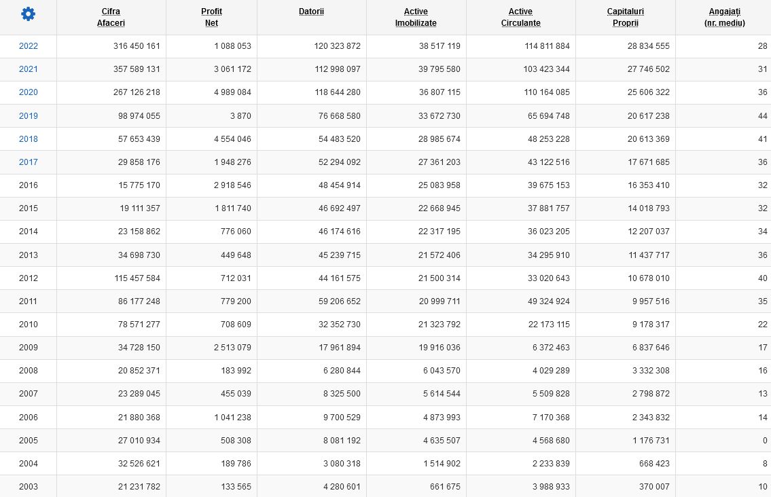Sort by the Cifra Afaceri column header
Image resolution: width=771 pixels, height=497 pixels.
111,17
